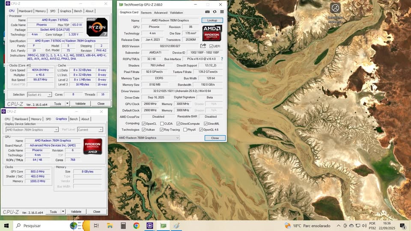411x231 pixels.
Task: Open File Explorer from the taskbar
Action: pos(110,225)
